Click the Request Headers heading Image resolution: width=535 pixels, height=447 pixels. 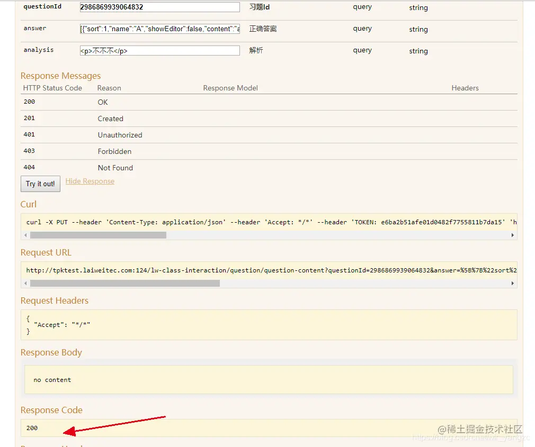pyautogui.click(x=55, y=300)
